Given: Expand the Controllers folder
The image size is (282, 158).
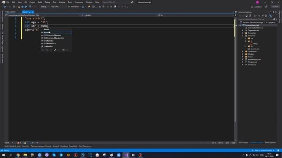Looking at the screenshot, I should click(x=243, y=51).
